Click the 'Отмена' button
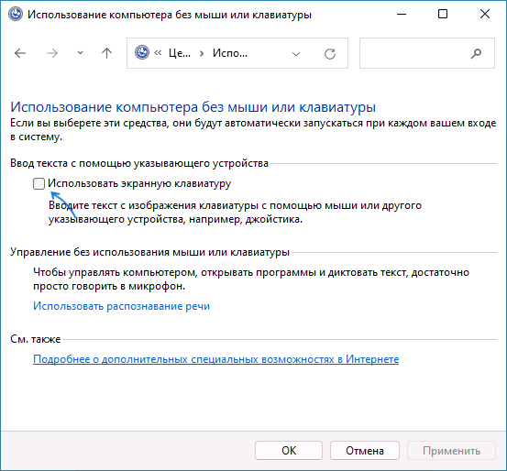The image size is (507, 471). 365,451
